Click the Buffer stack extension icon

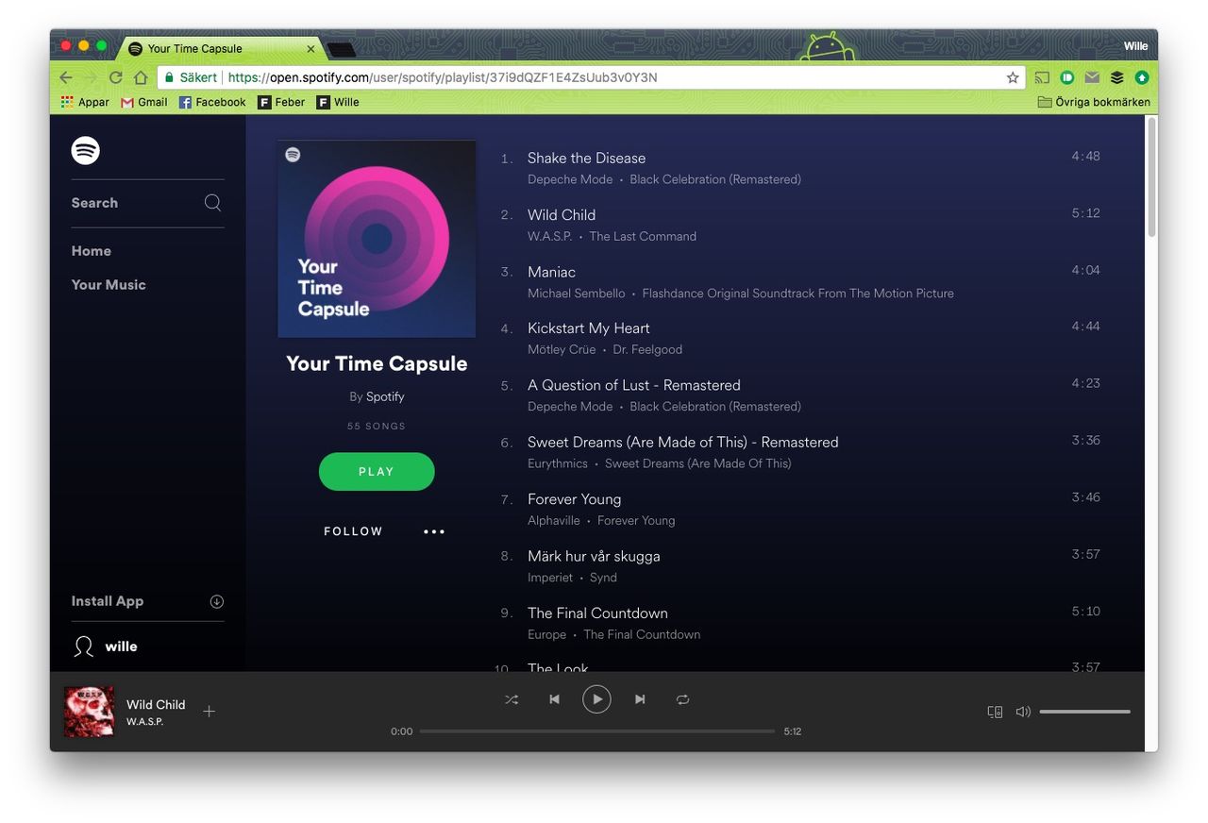coord(1116,77)
